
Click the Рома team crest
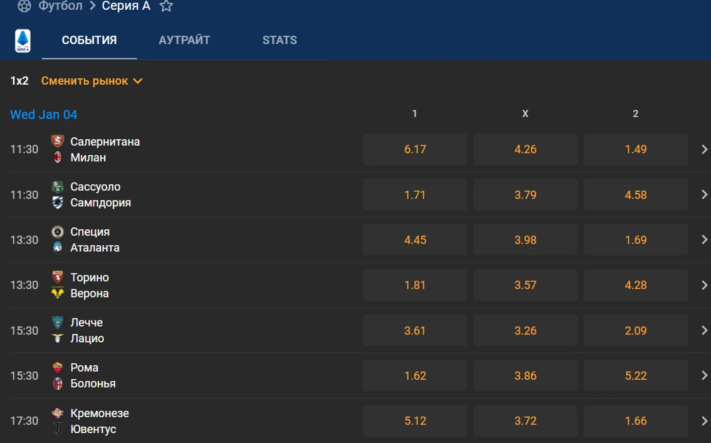pyautogui.click(x=57, y=368)
